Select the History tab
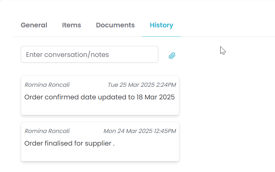The width and height of the screenshot is (275, 172). click(161, 25)
